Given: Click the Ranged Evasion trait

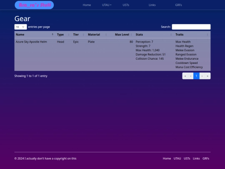Looking at the screenshot, I should click(186, 55).
